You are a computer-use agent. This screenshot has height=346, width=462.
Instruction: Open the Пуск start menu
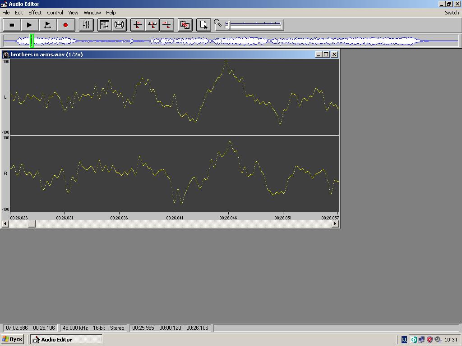pos(12,340)
